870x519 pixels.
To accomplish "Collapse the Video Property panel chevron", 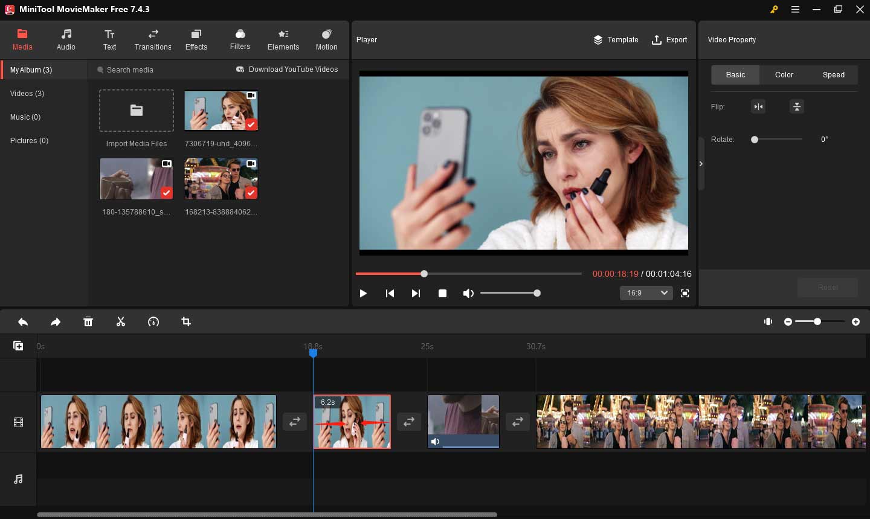I will click(x=701, y=163).
